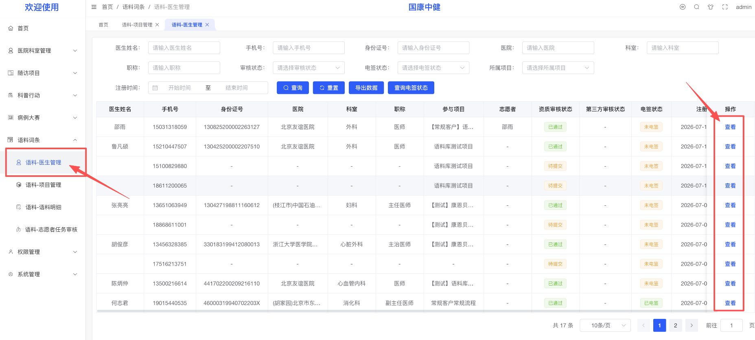The image size is (755, 340).
Task: Click 查看 for doctor 鲁凡硕
Action: coord(730,146)
